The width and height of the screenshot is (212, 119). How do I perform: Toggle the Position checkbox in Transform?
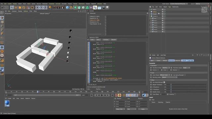158,70
